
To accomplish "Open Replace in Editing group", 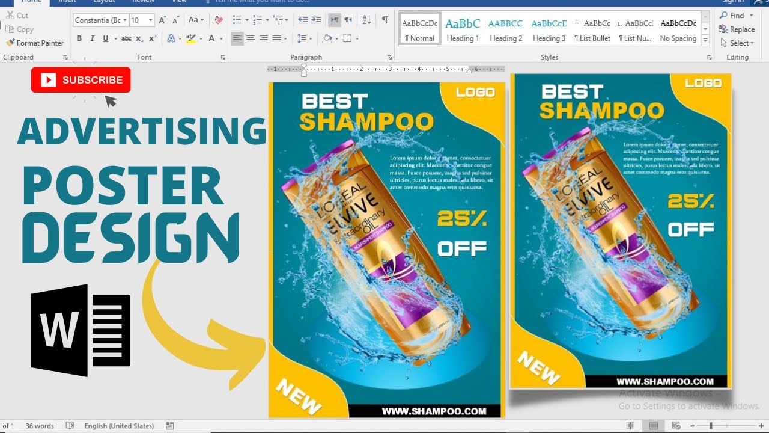I will pos(737,29).
